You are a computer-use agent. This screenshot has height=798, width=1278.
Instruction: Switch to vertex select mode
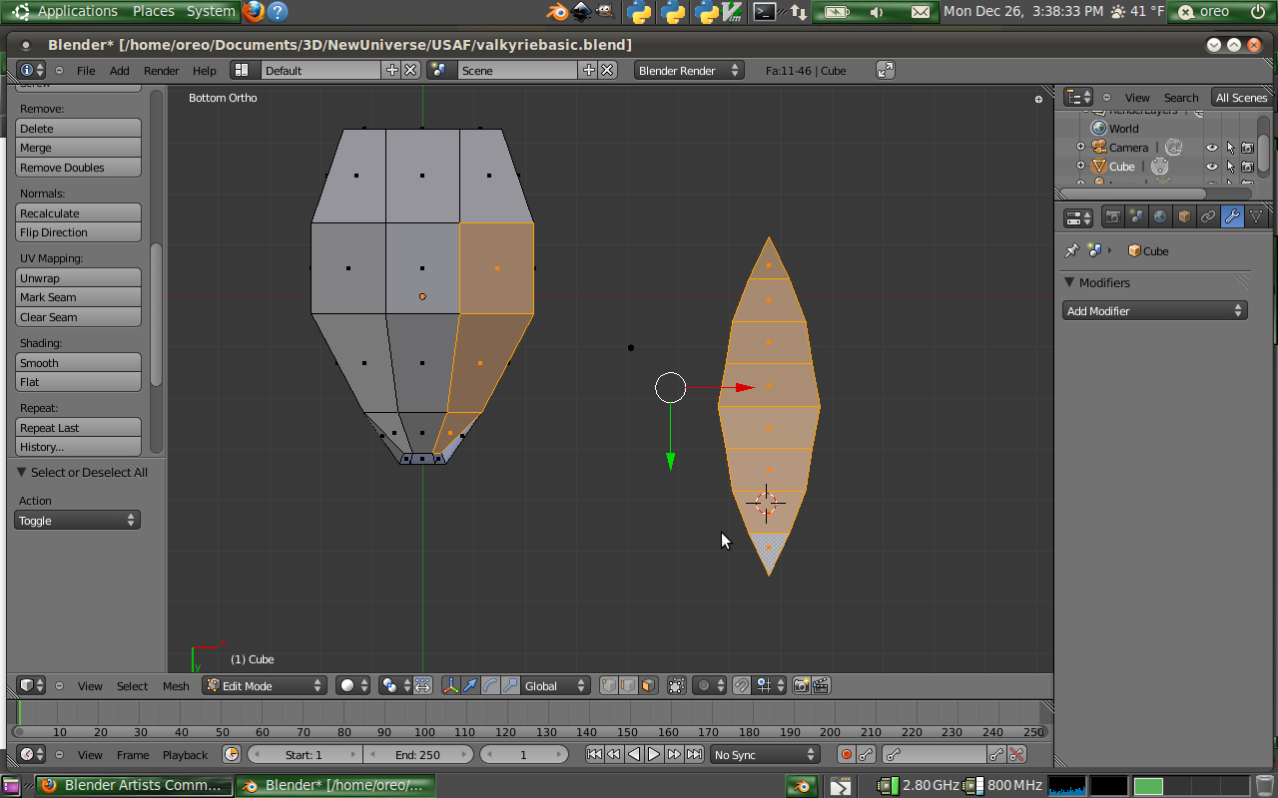tap(608, 685)
